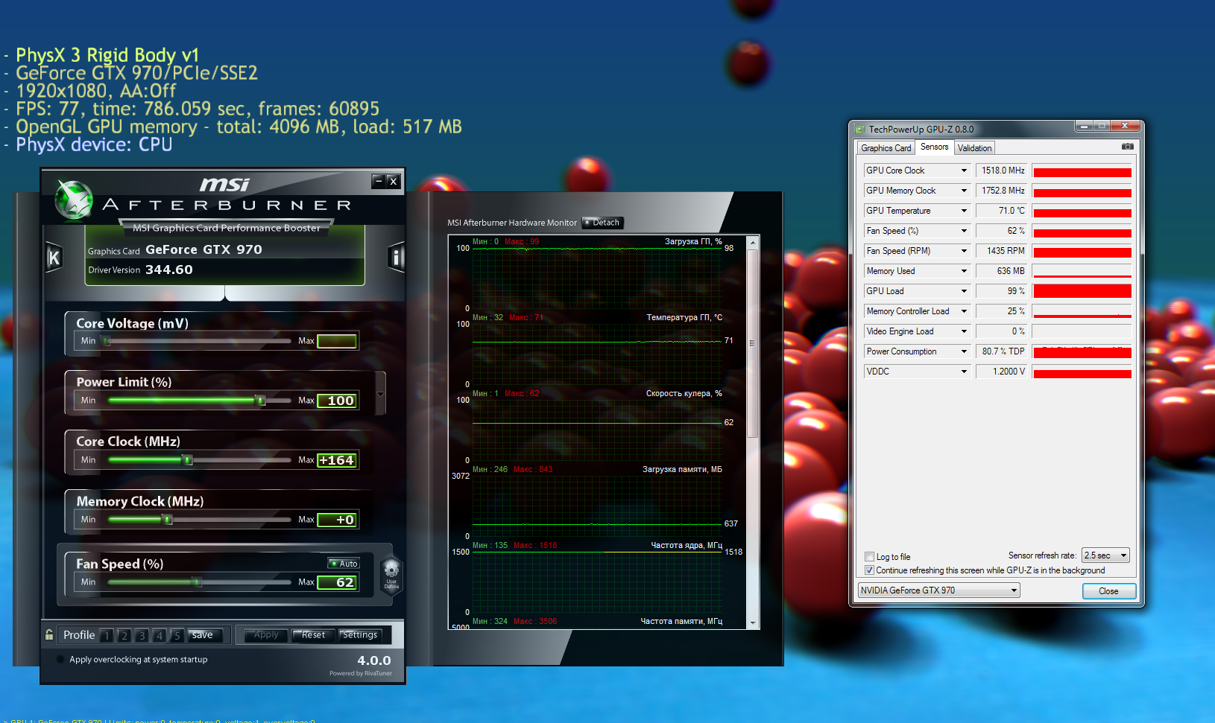Open the Afterburner information (i) side button
Image resolution: width=1215 pixels, height=723 pixels.
point(396,258)
